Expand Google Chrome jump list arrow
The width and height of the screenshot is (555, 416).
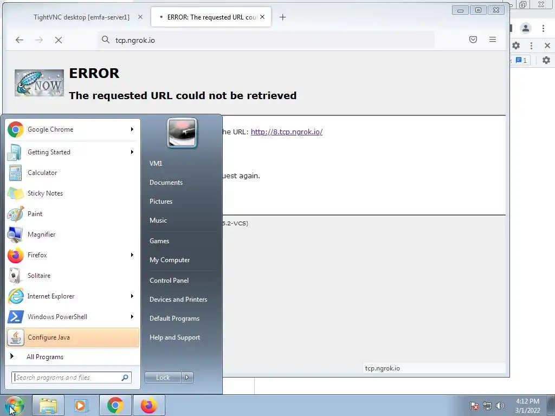coord(132,129)
